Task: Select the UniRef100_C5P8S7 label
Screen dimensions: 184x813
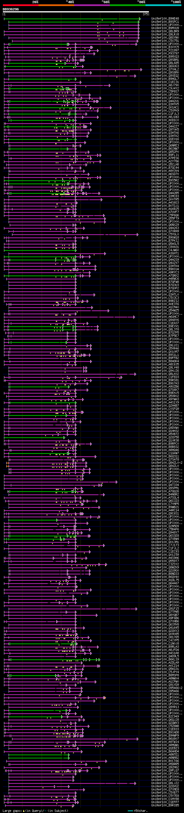Action: [165, 91]
